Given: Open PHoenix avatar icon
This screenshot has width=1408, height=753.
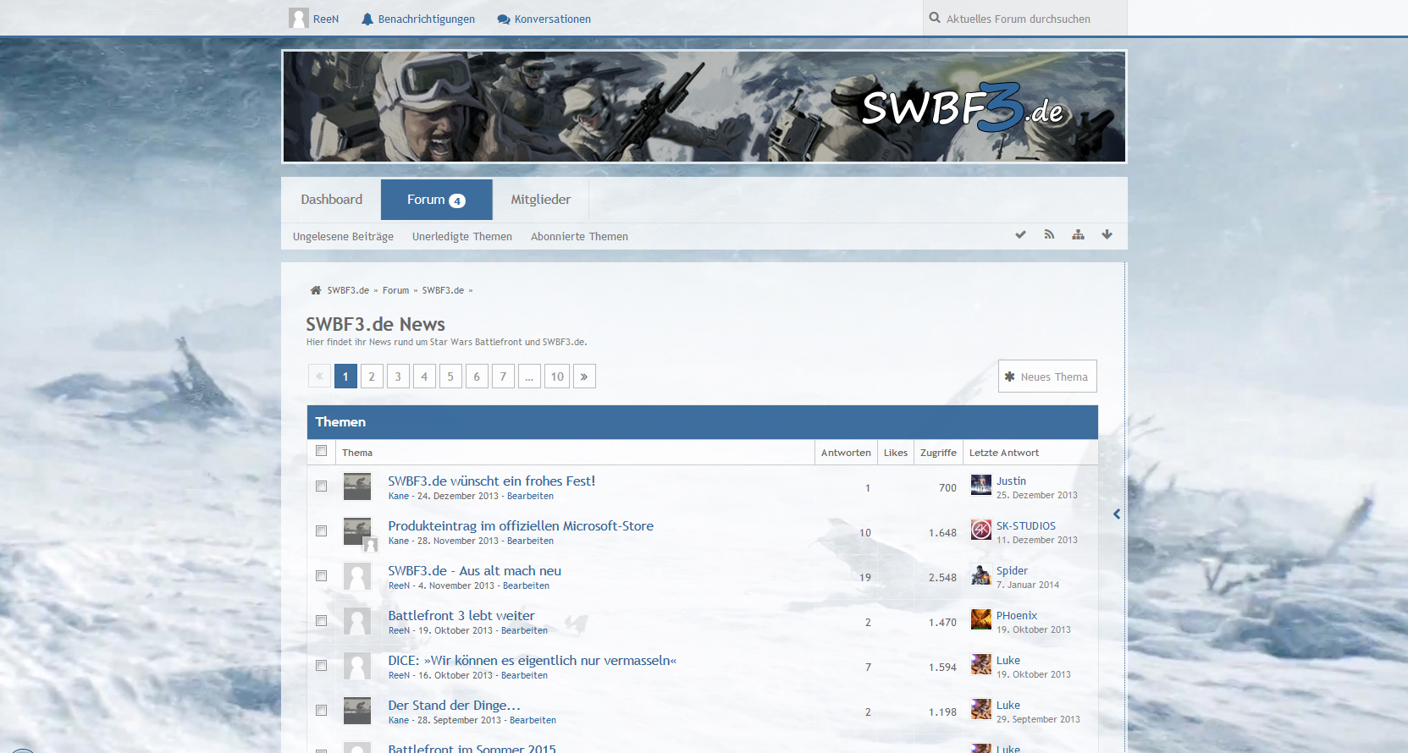Looking at the screenshot, I should pos(981,619).
